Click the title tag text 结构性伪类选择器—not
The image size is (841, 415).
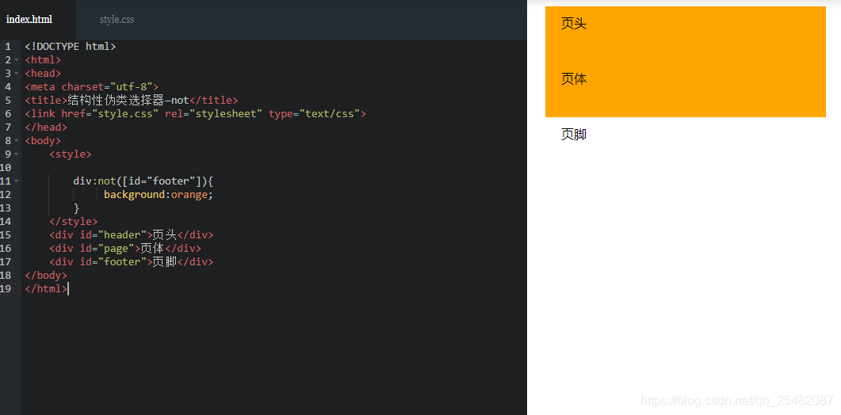(x=128, y=101)
